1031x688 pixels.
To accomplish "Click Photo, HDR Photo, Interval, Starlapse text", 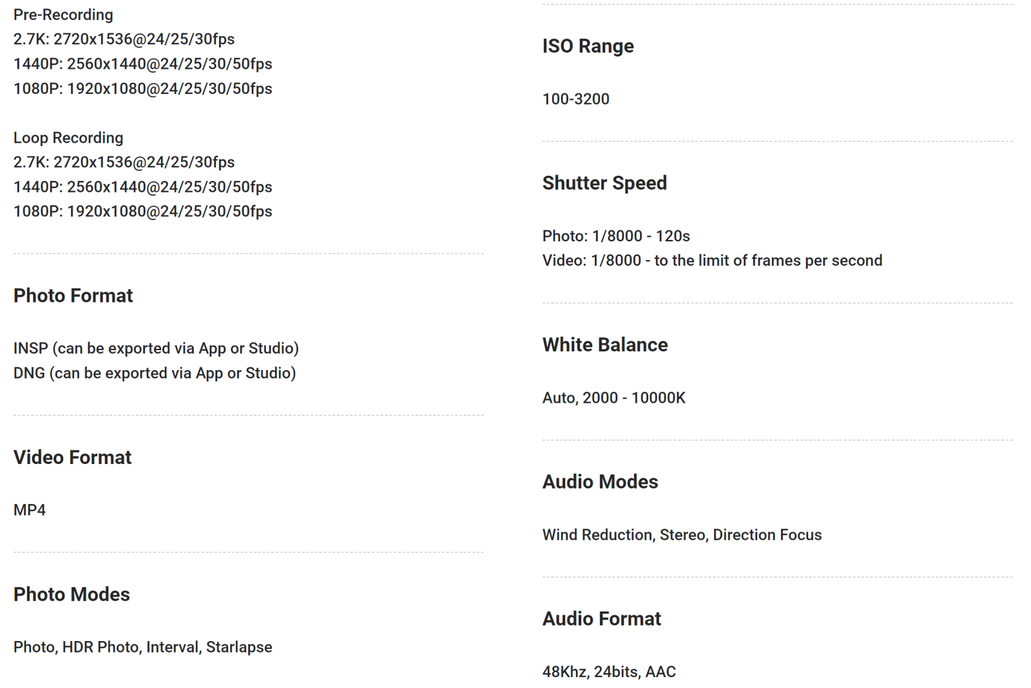I will click(142, 647).
